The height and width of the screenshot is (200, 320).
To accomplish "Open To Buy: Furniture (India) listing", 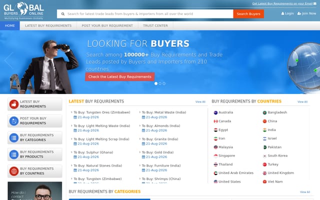I will [x=161, y=165].
